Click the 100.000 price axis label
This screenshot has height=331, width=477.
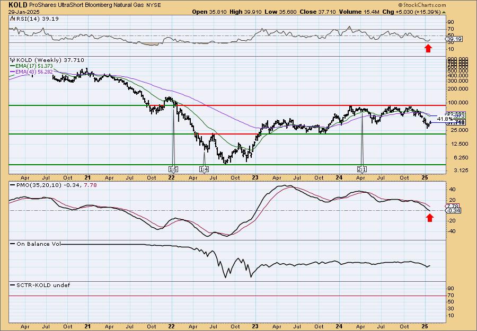click(x=457, y=103)
